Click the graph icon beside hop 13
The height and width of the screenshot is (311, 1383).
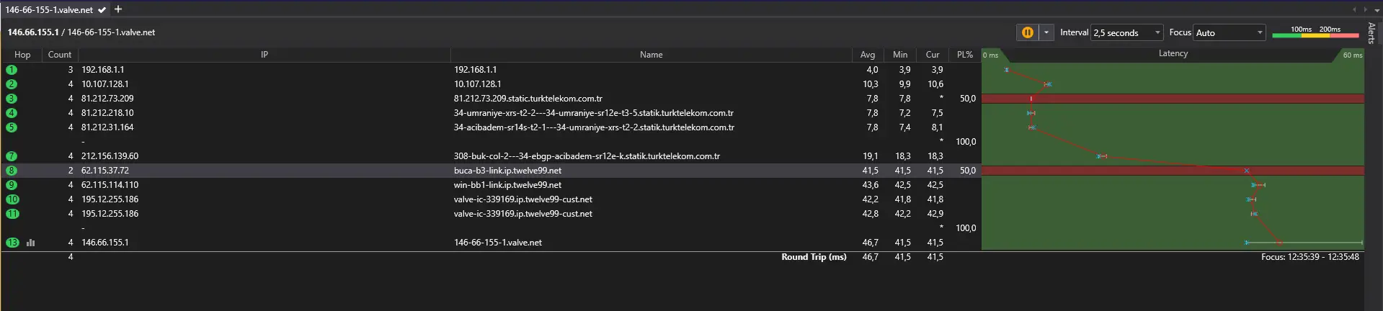[31, 243]
